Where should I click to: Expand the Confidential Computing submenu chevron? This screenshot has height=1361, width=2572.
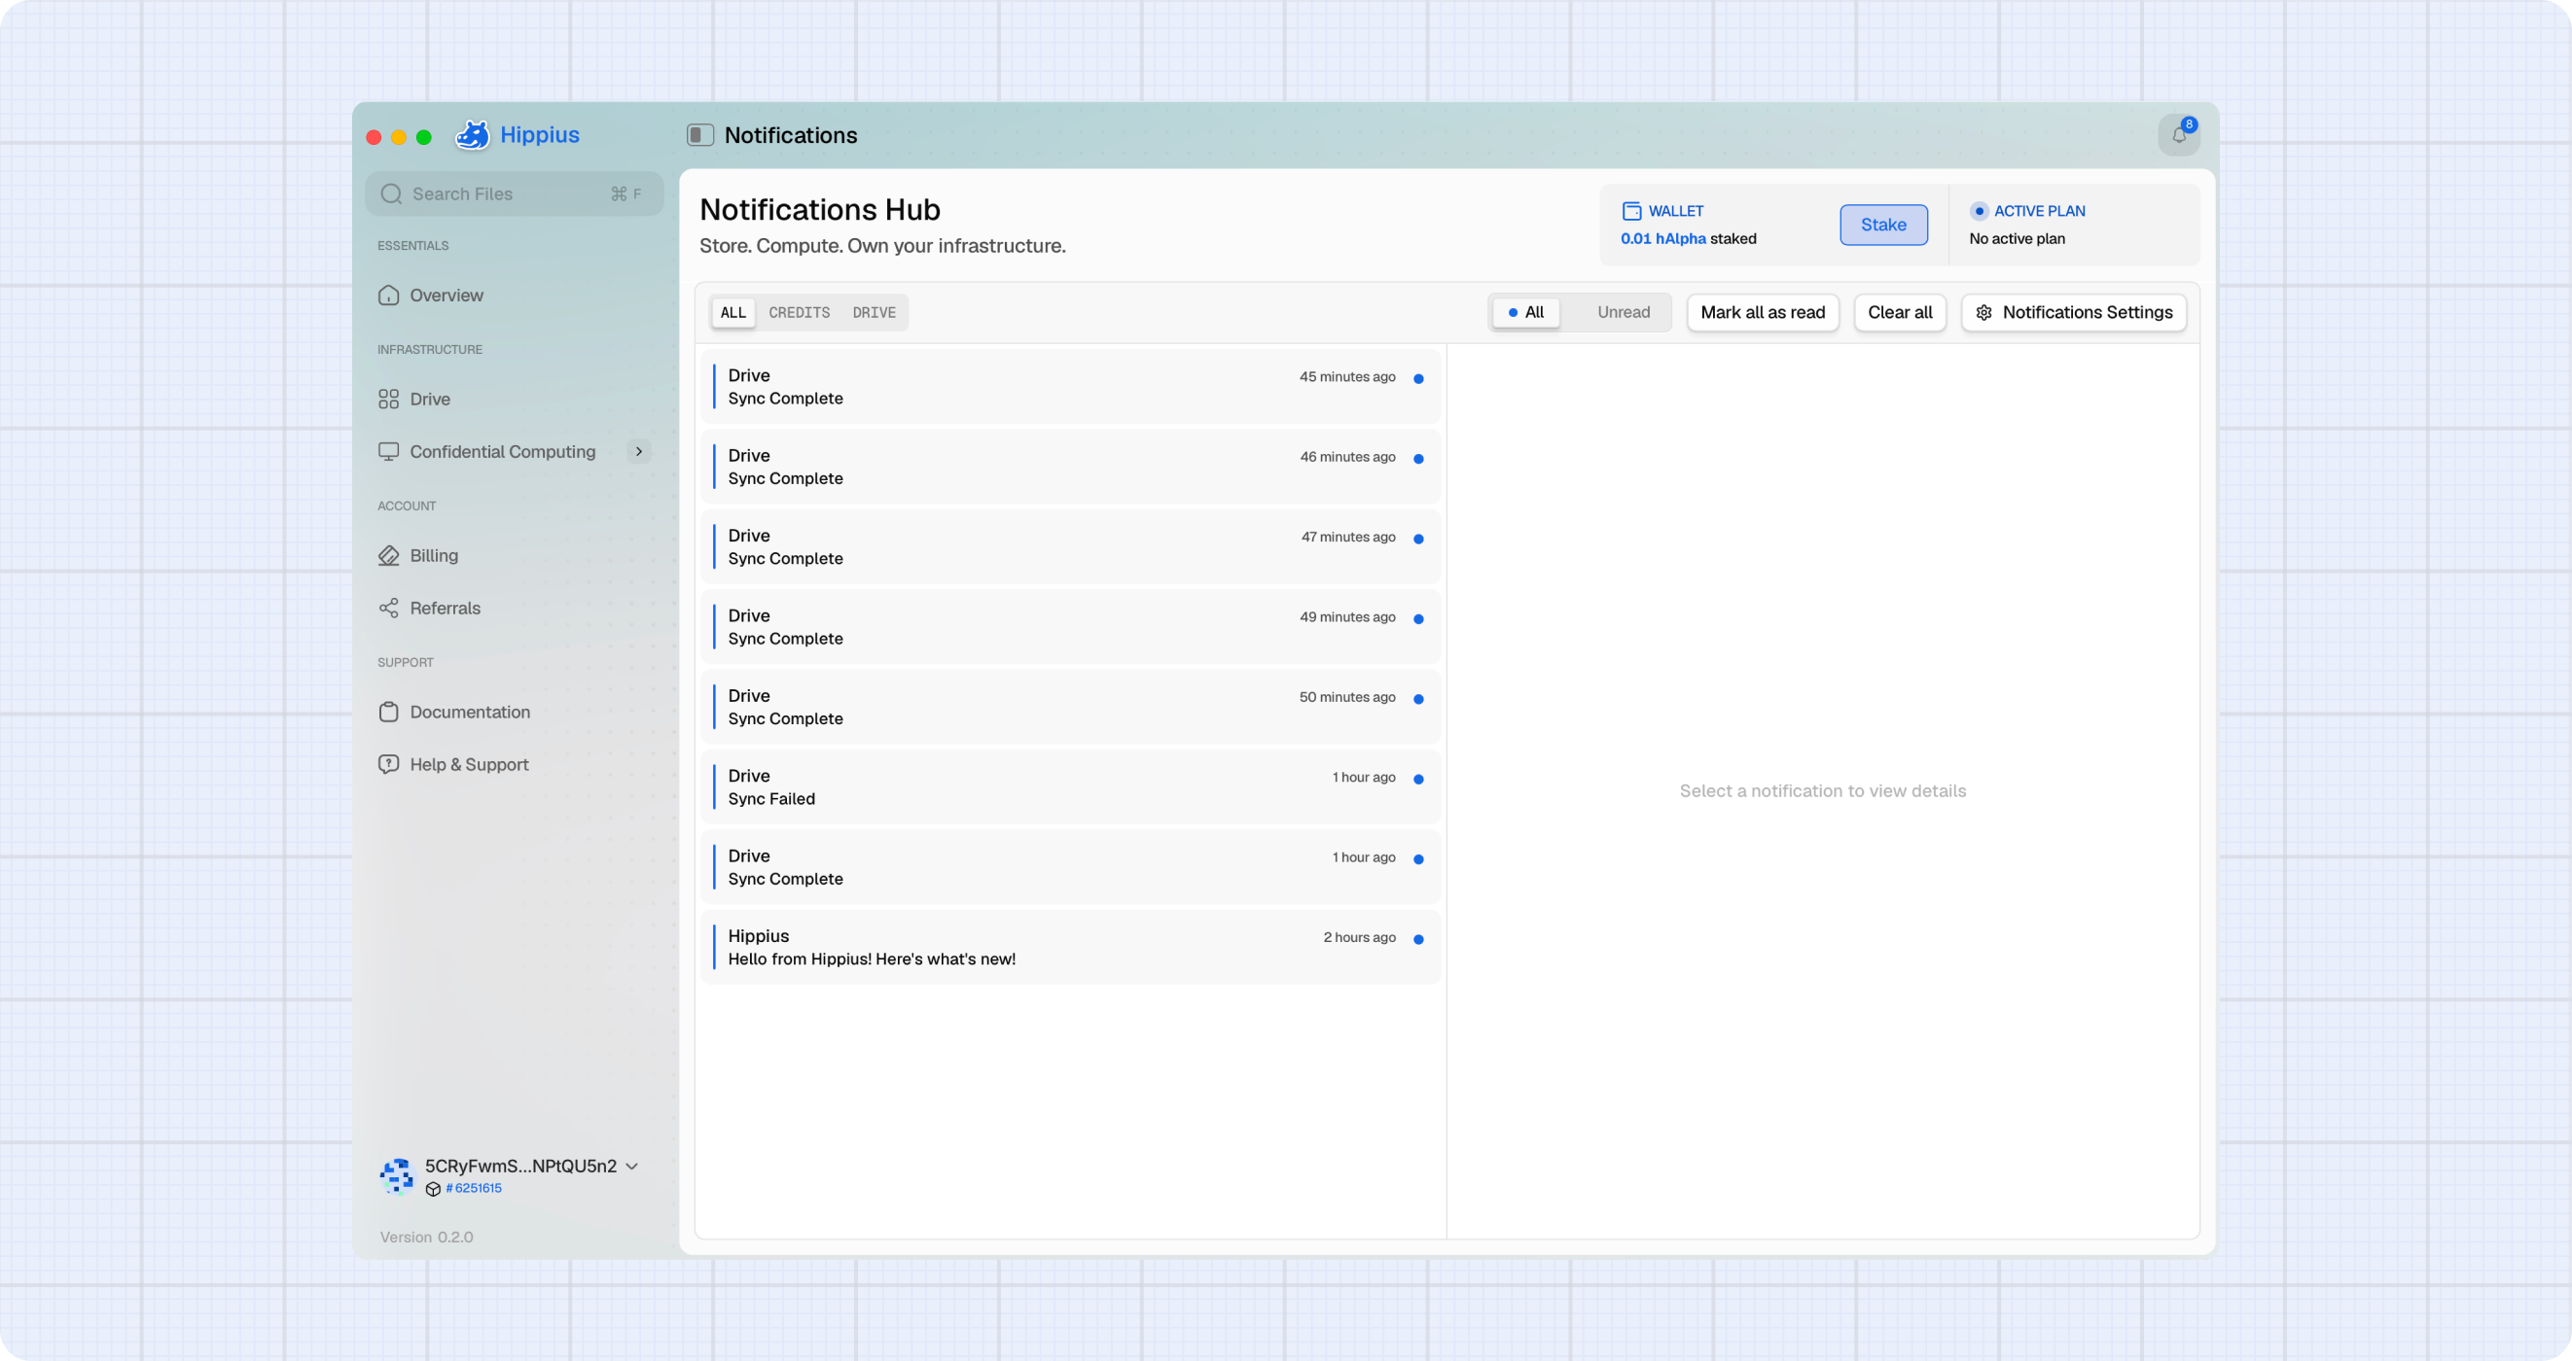point(639,451)
